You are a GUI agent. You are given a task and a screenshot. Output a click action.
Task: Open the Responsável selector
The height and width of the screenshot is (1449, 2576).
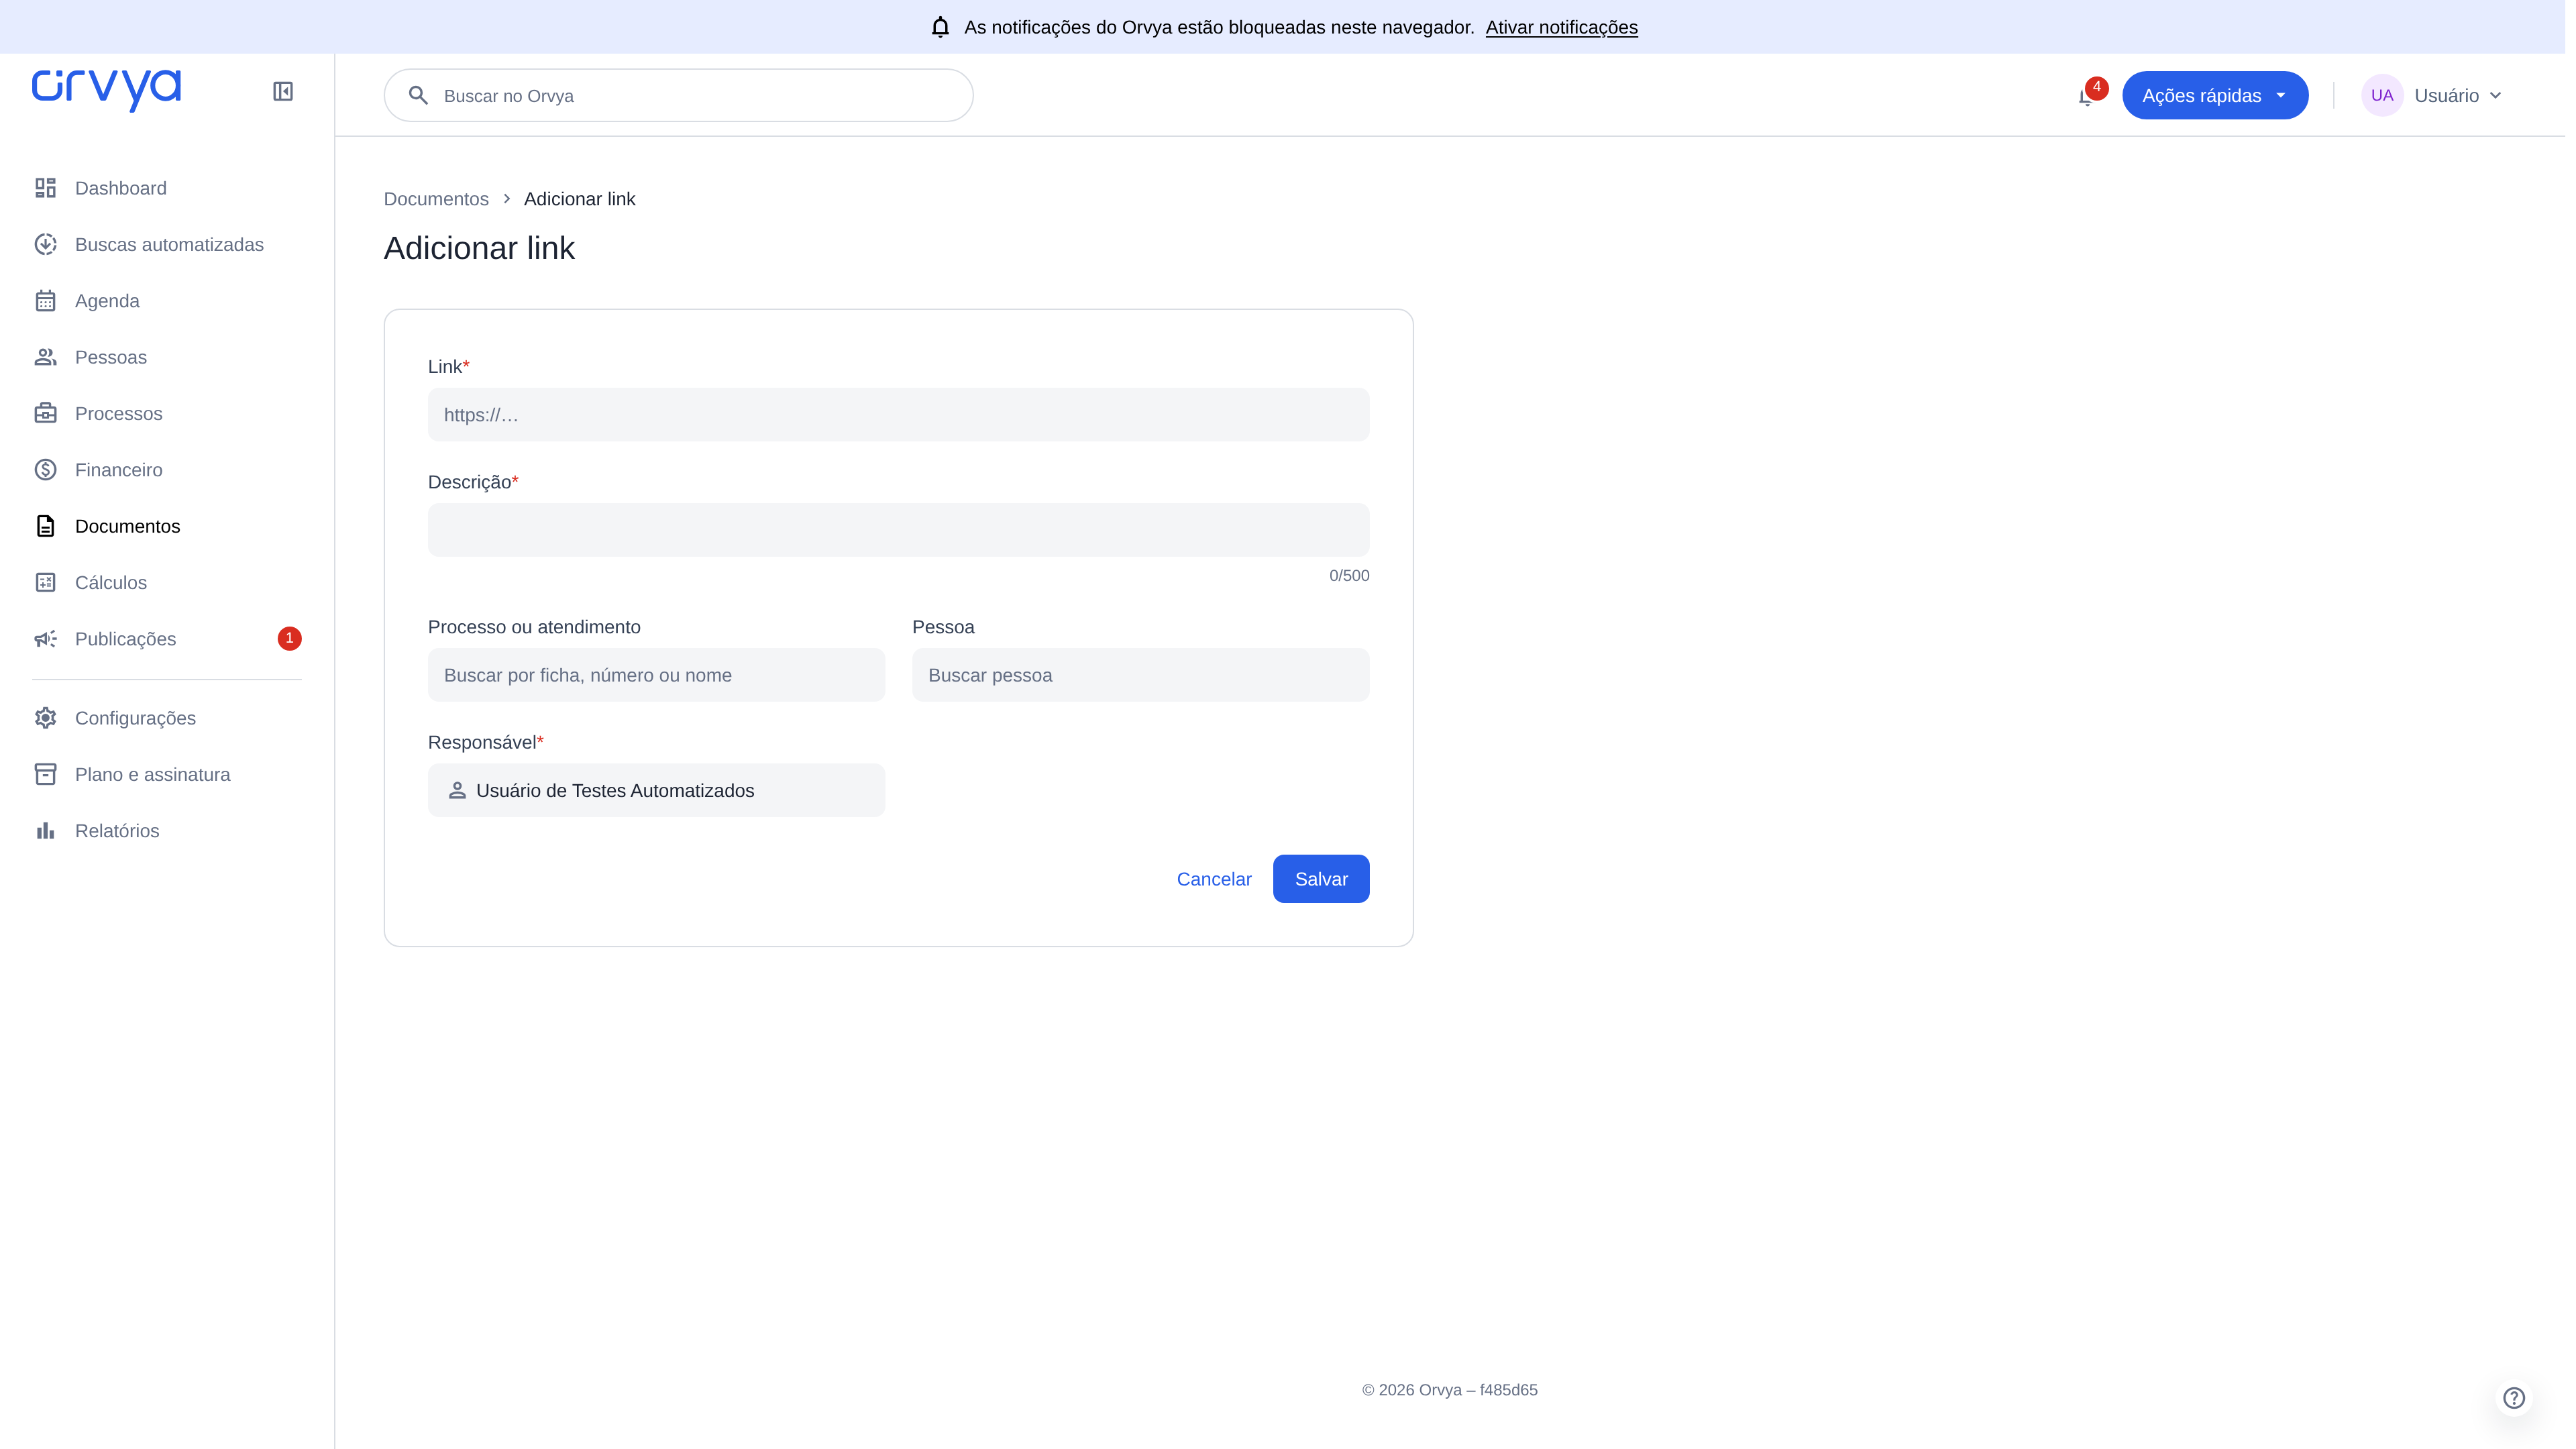(656, 790)
